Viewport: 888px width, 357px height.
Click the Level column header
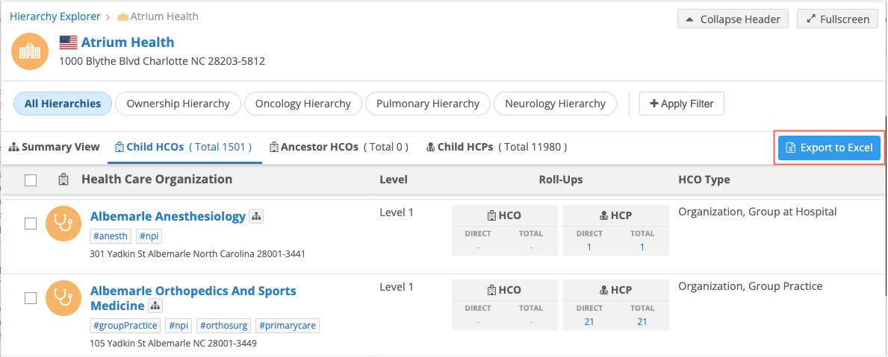point(394,180)
